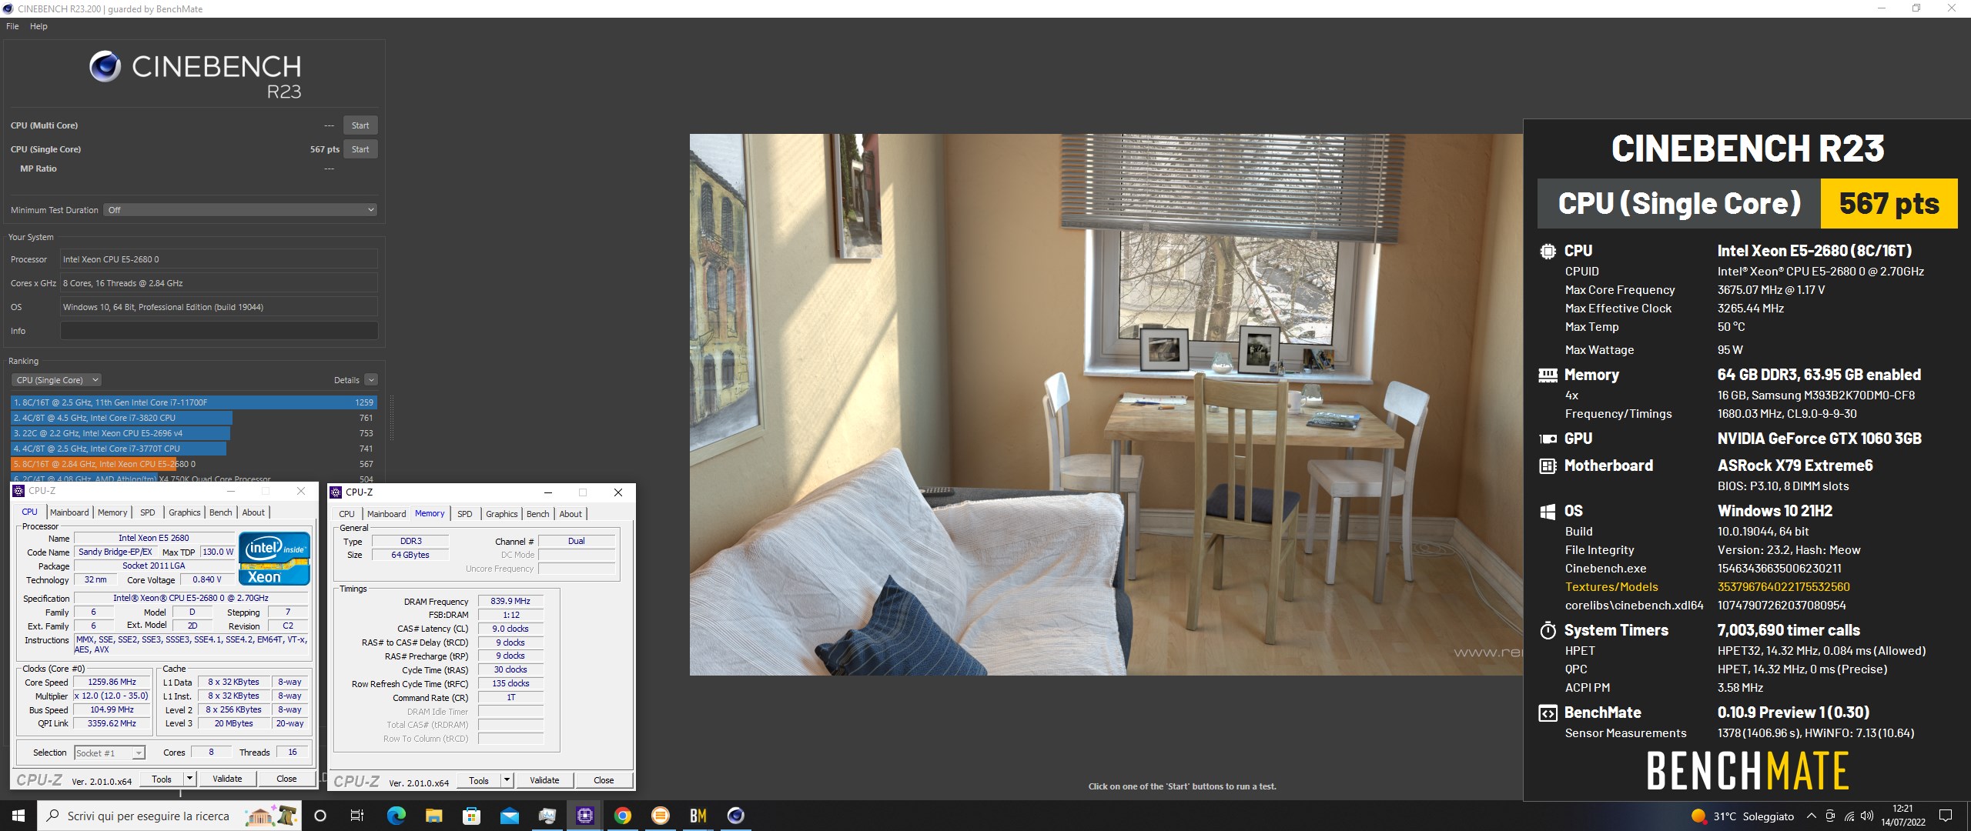Switch to Cinebench via its taskbar icon
Screen dimensions: 1971x831
tap(736, 816)
